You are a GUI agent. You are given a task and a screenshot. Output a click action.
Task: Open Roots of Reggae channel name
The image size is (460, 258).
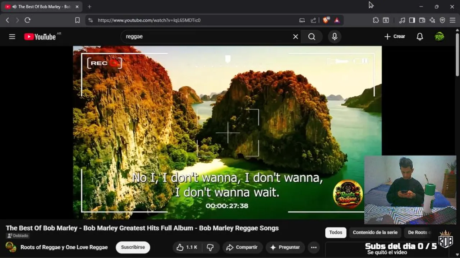tap(64, 247)
